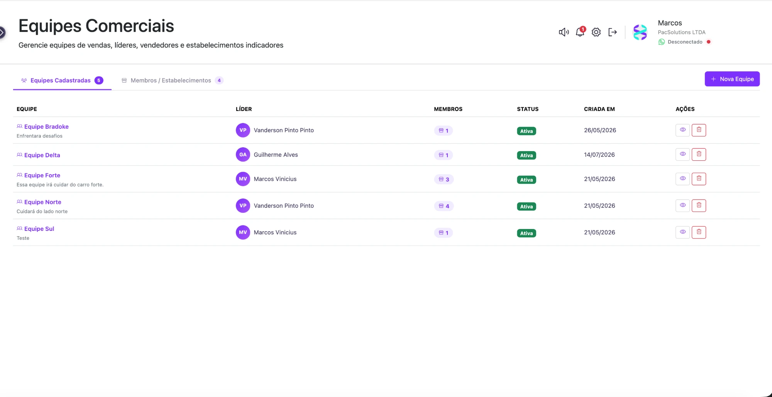Delete Equipe Bradoke
The width and height of the screenshot is (772, 397).
pyautogui.click(x=699, y=130)
